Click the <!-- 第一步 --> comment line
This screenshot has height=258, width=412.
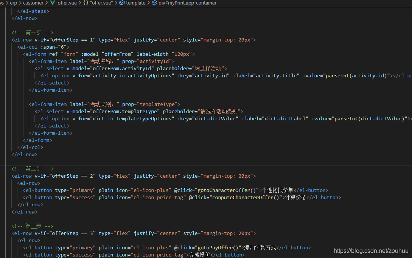pos(32,33)
